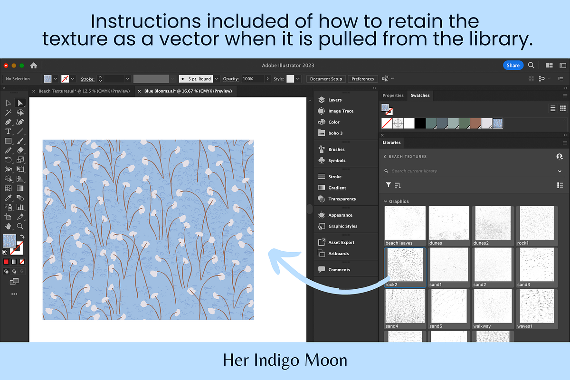Activate the Hand tool
This screenshot has width=570, height=380.
(8, 226)
